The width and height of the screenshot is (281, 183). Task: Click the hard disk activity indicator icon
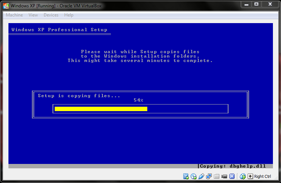point(186,176)
